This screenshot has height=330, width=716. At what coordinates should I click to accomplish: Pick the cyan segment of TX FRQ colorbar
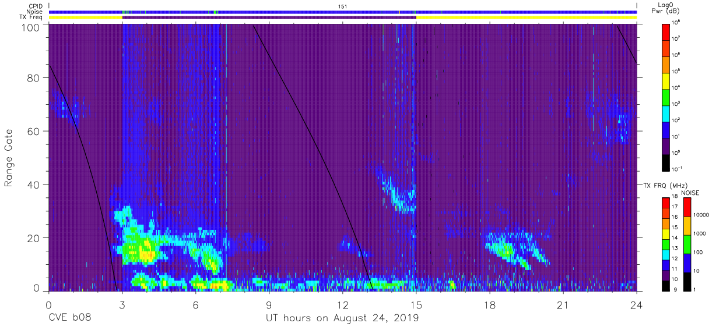click(666, 254)
